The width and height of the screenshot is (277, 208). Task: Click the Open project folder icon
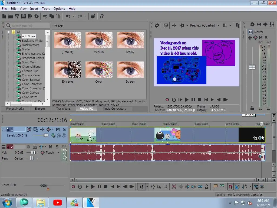(11, 17)
